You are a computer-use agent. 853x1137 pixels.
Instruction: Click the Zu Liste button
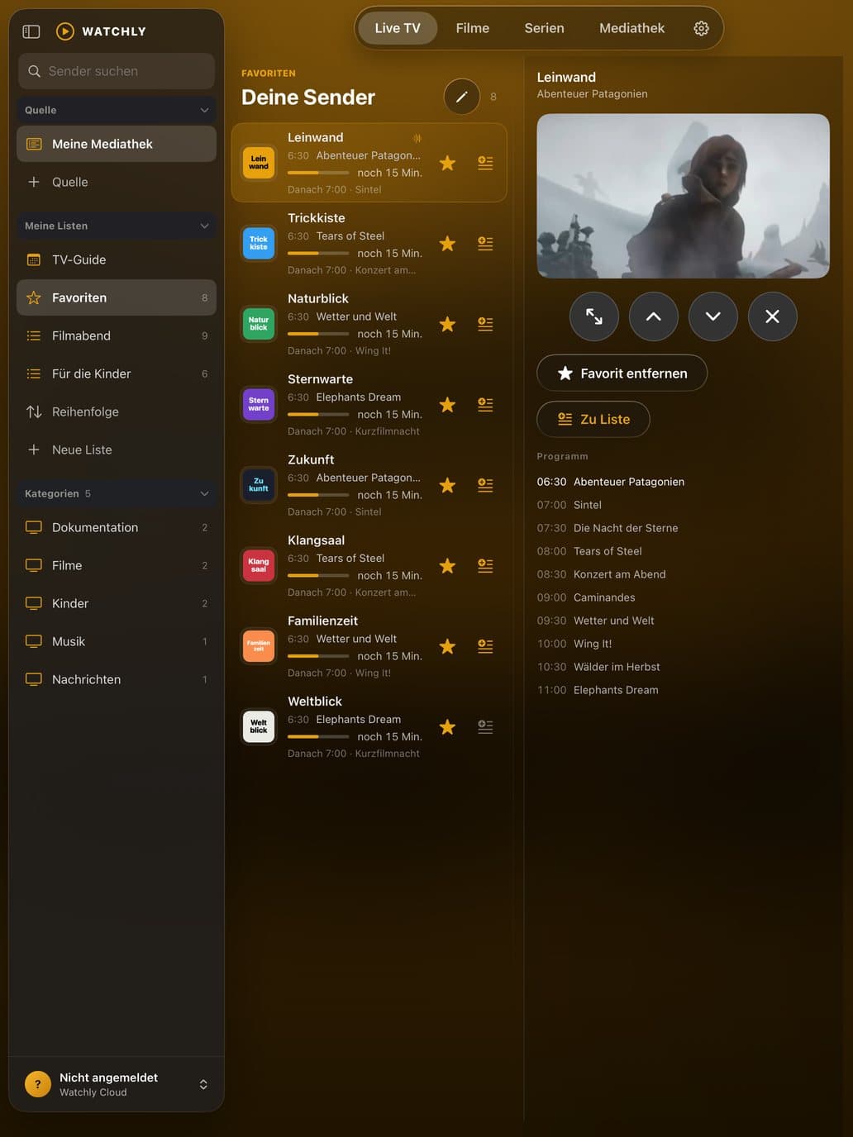[593, 419]
